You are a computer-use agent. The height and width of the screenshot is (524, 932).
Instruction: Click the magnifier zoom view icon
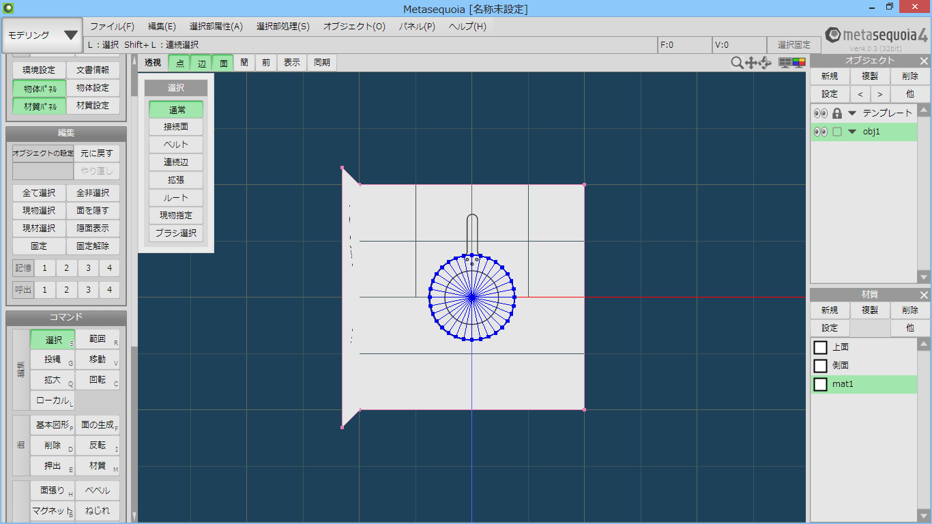pyautogui.click(x=737, y=63)
